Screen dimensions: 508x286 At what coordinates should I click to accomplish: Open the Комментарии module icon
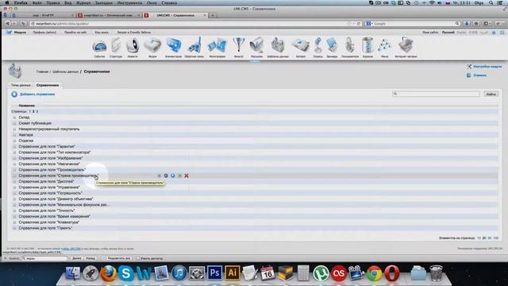click(x=174, y=45)
